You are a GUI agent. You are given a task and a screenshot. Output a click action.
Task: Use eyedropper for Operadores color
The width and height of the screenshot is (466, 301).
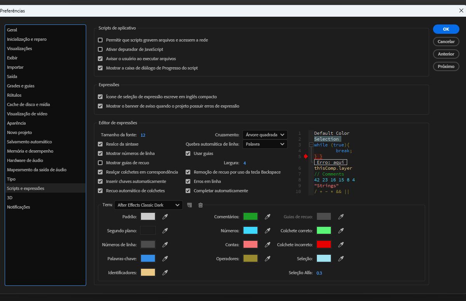268,259
